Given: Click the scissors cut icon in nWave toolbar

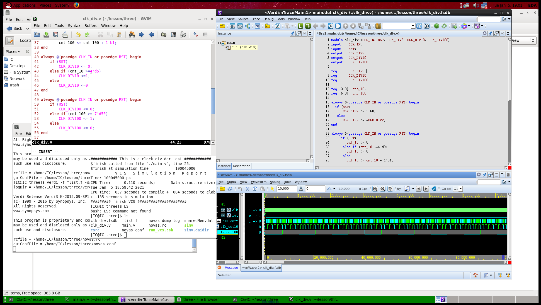Looking at the screenshot, I should coord(248,189).
